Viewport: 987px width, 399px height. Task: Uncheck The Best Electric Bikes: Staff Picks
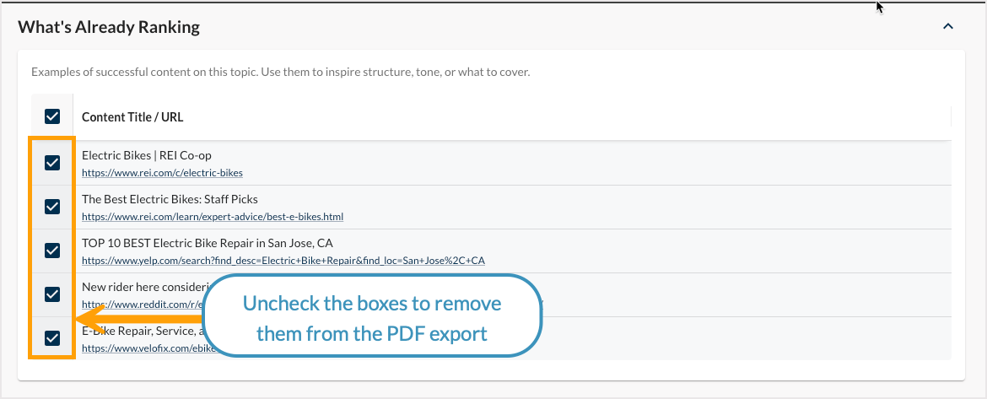pos(52,207)
